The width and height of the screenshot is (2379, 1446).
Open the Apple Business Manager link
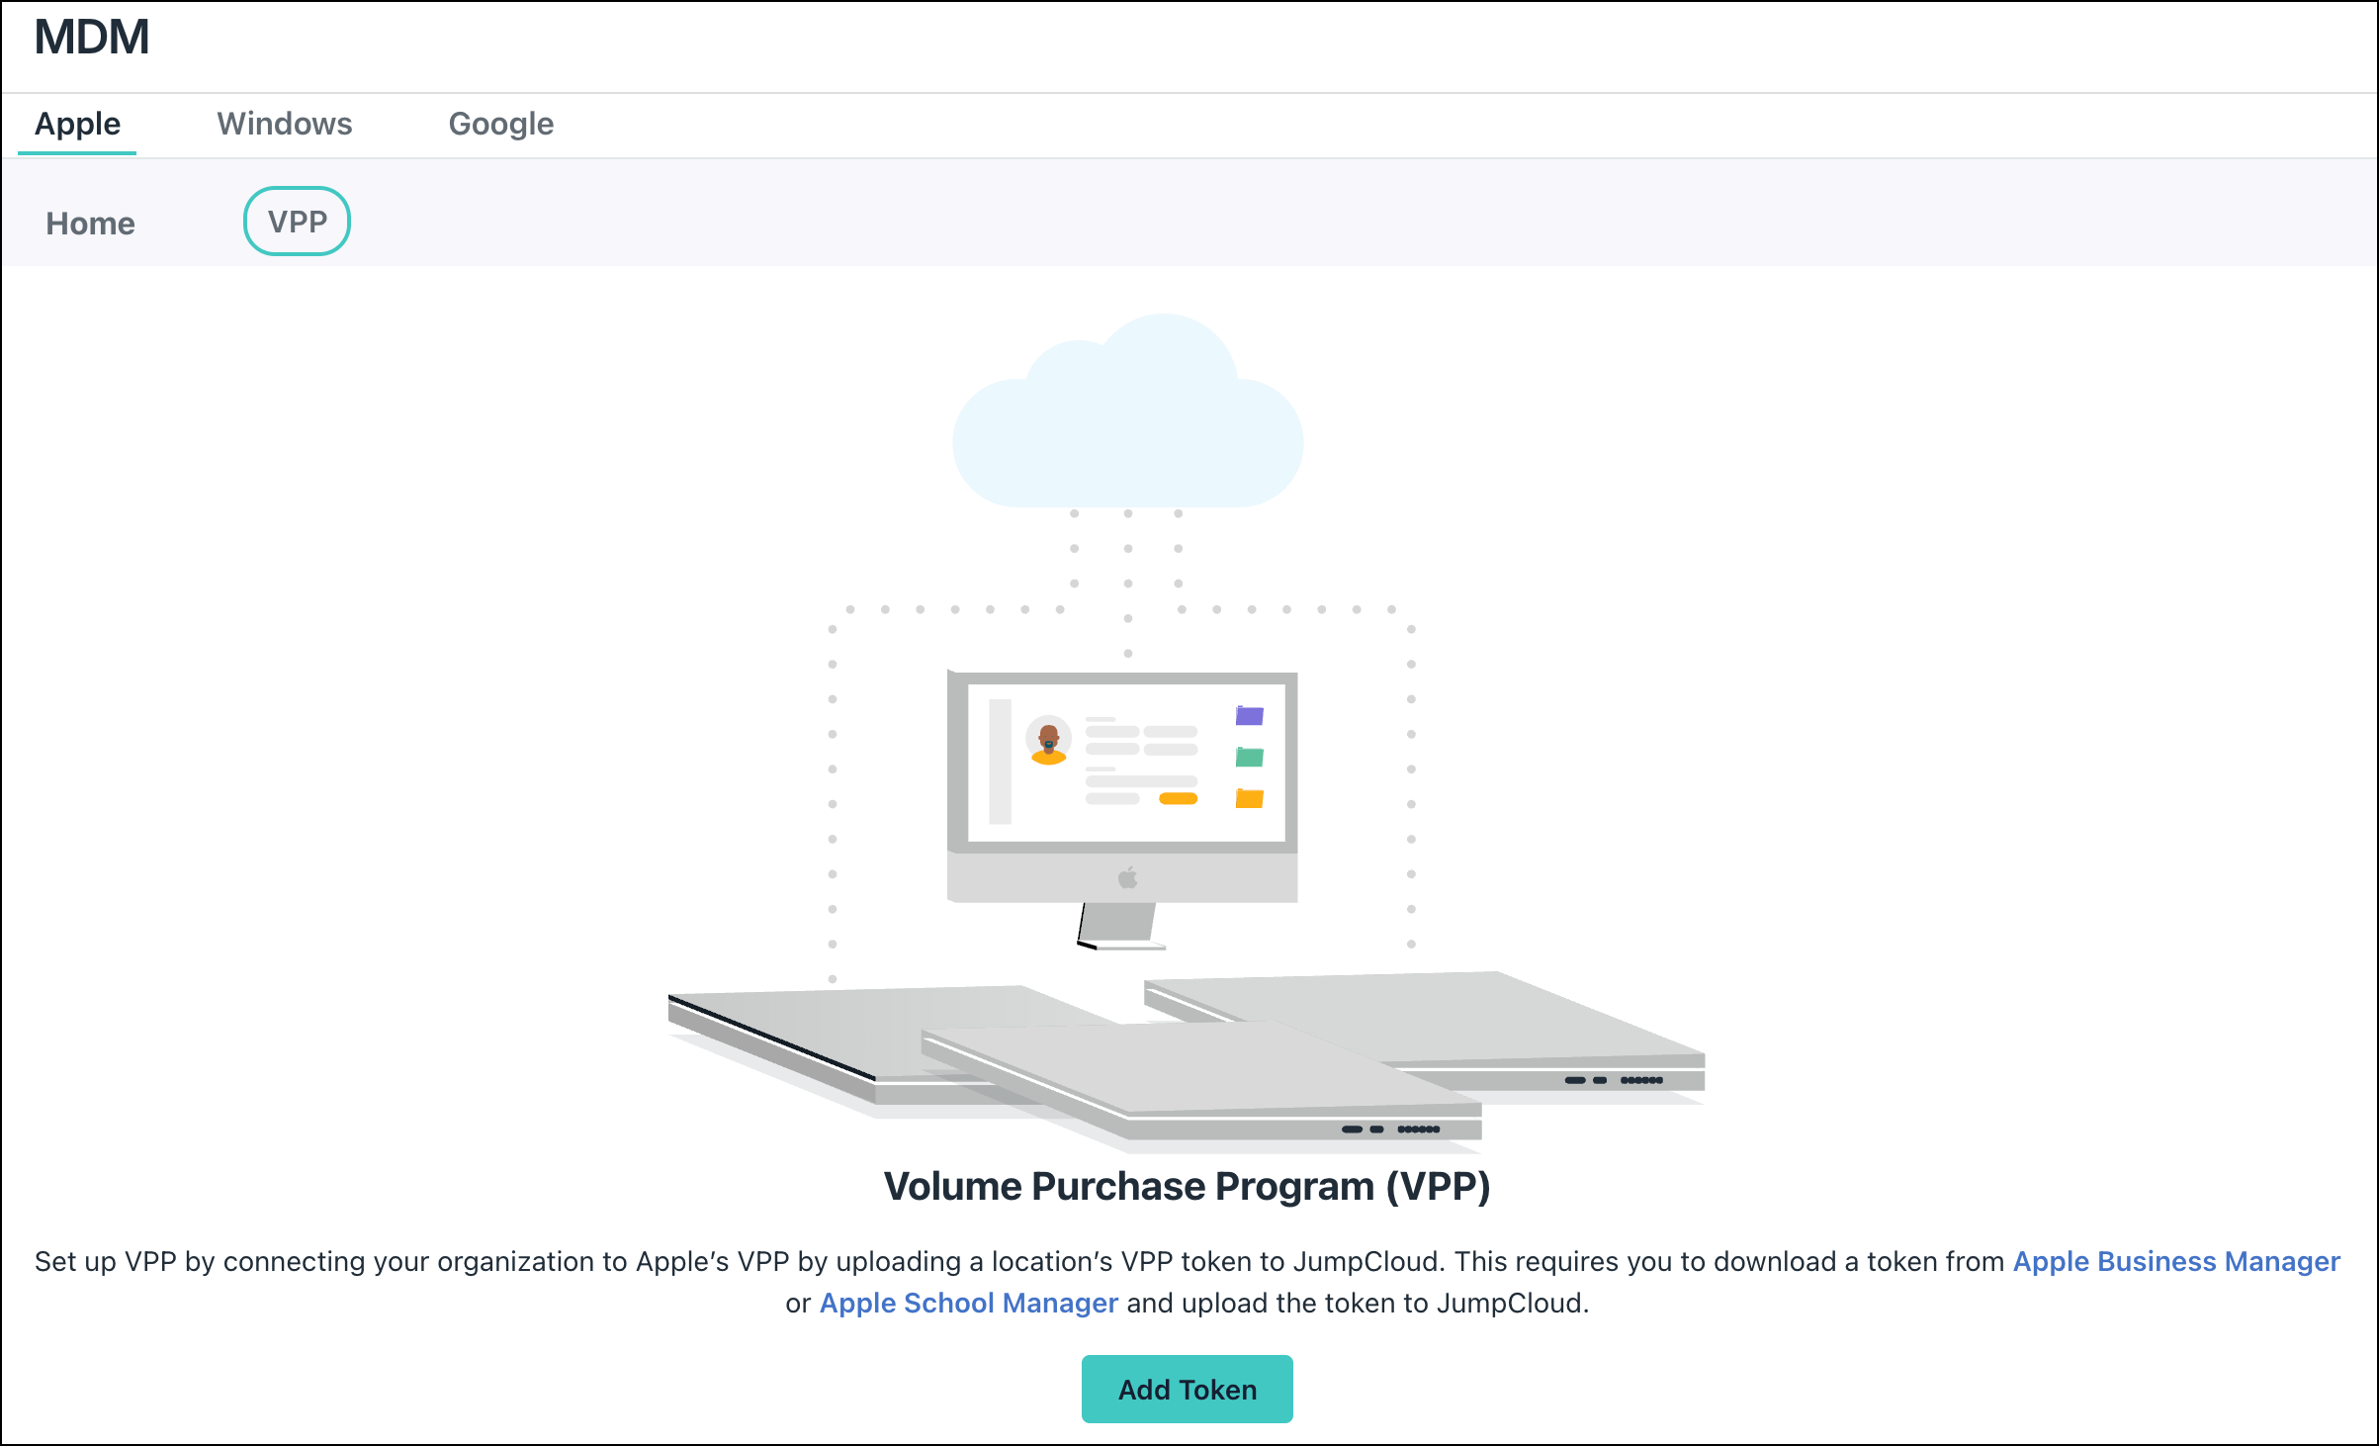2174,1261
